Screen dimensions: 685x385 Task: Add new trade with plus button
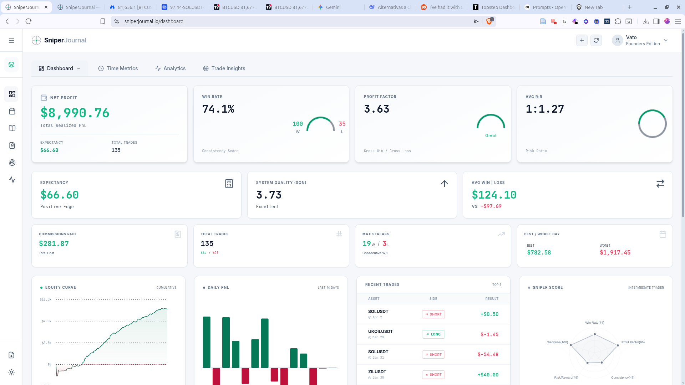[582, 40]
